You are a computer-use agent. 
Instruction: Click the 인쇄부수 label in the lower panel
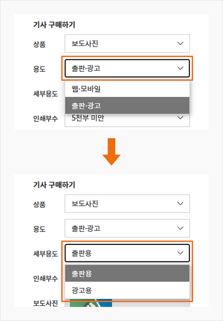(x=45, y=278)
